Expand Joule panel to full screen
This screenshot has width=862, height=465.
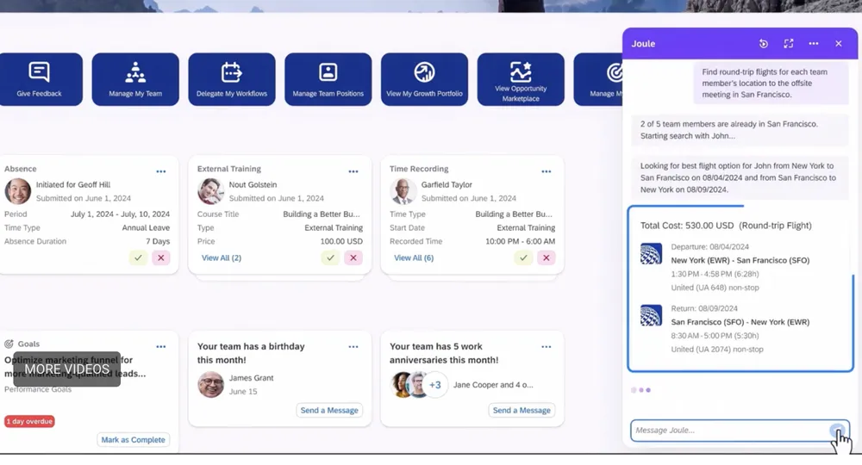tap(788, 44)
